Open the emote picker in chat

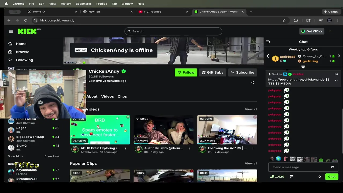click(x=333, y=167)
